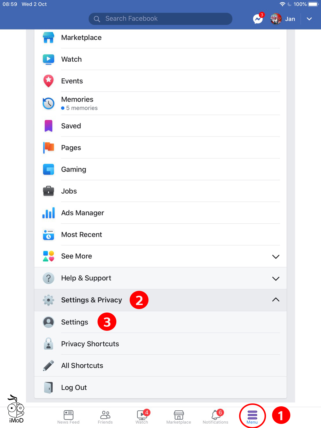
Task: Expand Help & Support options
Action: point(275,278)
